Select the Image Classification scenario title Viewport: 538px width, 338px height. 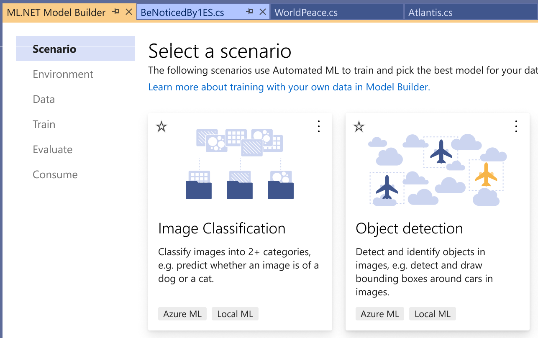click(x=222, y=228)
